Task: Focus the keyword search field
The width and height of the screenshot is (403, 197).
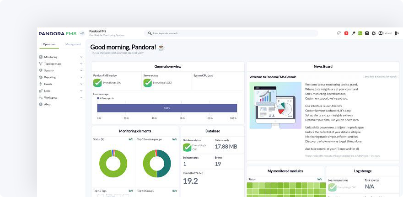Action: tap(231, 33)
